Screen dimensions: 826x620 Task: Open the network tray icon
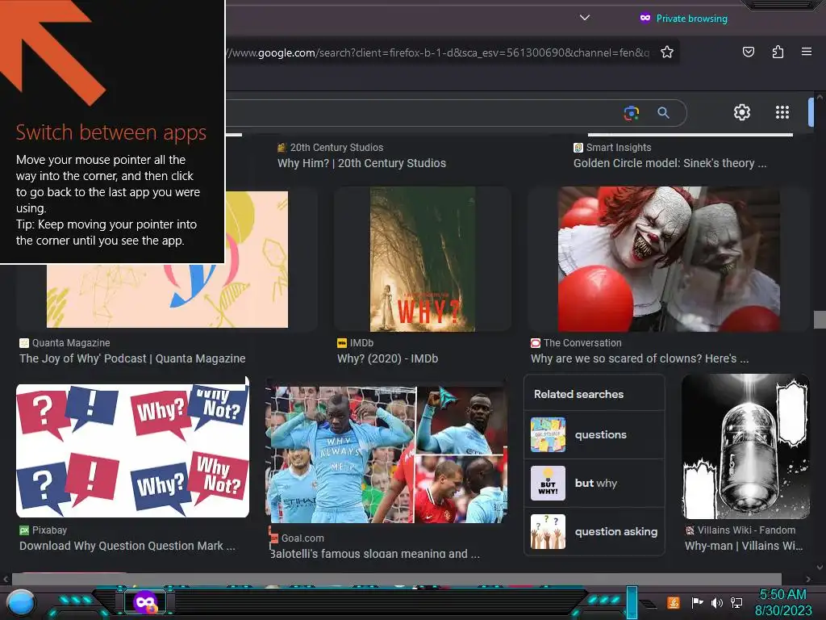tap(736, 602)
